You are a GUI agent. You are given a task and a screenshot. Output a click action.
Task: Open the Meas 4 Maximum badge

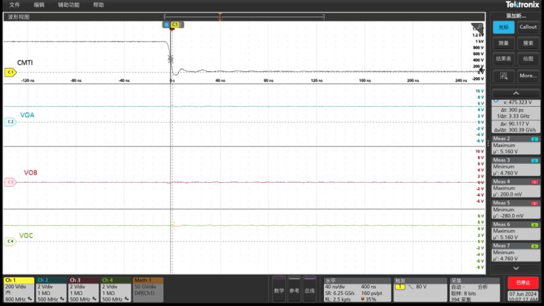click(x=515, y=188)
